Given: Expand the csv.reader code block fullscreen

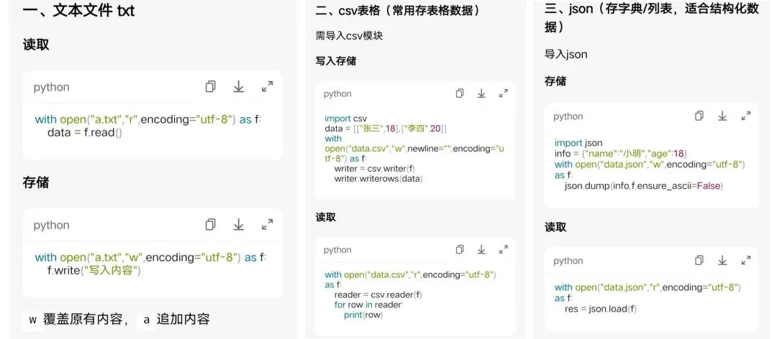Looking at the screenshot, I should 504,249.
